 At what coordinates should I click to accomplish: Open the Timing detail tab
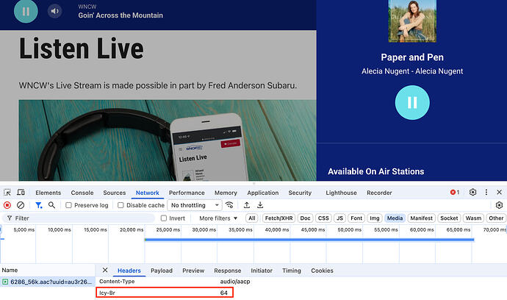click(x=291, y=271)
